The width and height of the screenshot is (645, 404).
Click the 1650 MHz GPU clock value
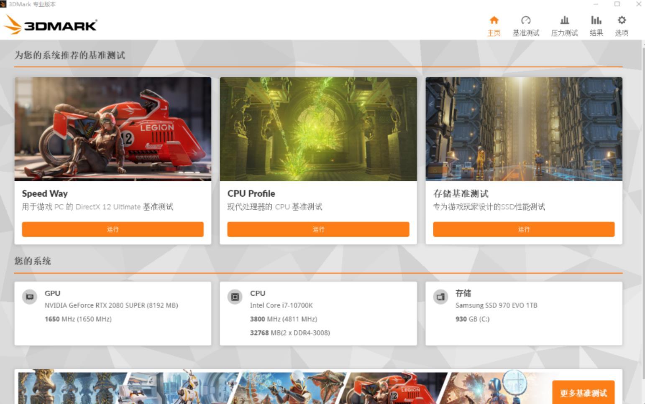click(78, 319)
